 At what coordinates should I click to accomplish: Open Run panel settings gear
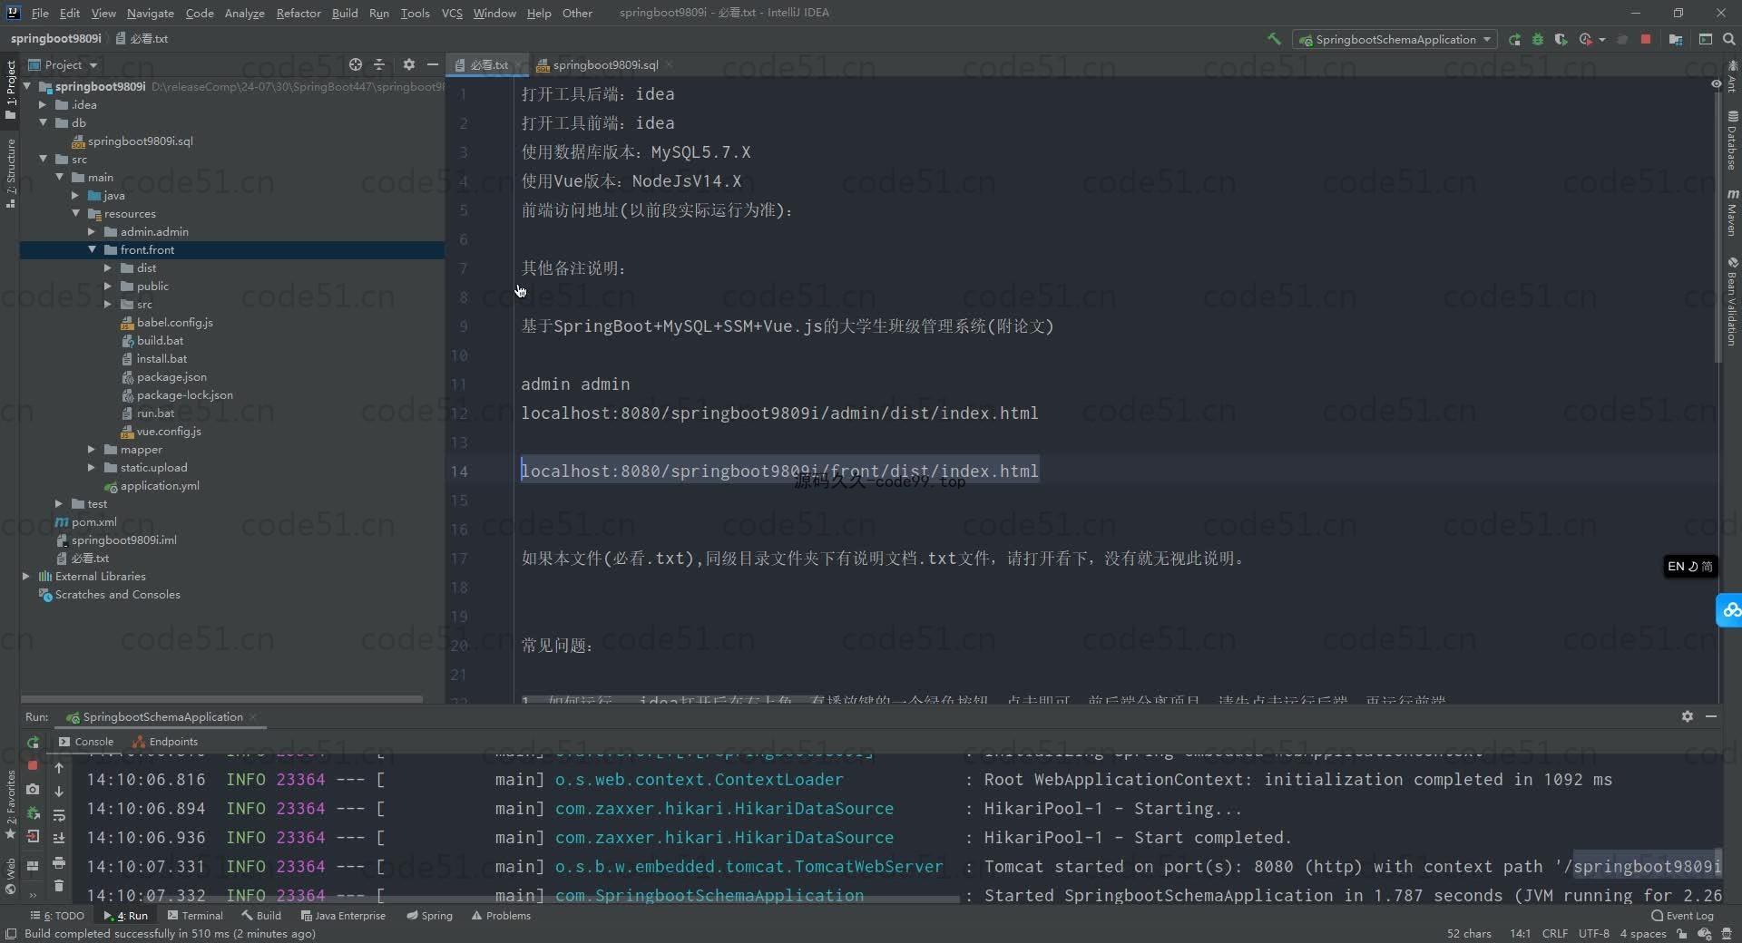[x=1687, y=716]
